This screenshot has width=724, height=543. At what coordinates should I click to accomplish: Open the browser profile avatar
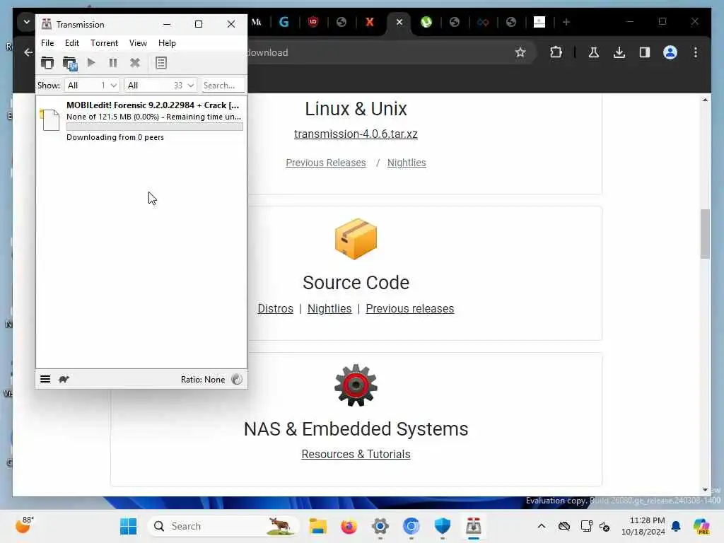coord(670,52)
